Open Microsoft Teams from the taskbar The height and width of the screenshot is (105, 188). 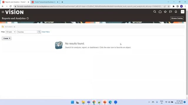(x=89, y=102)
